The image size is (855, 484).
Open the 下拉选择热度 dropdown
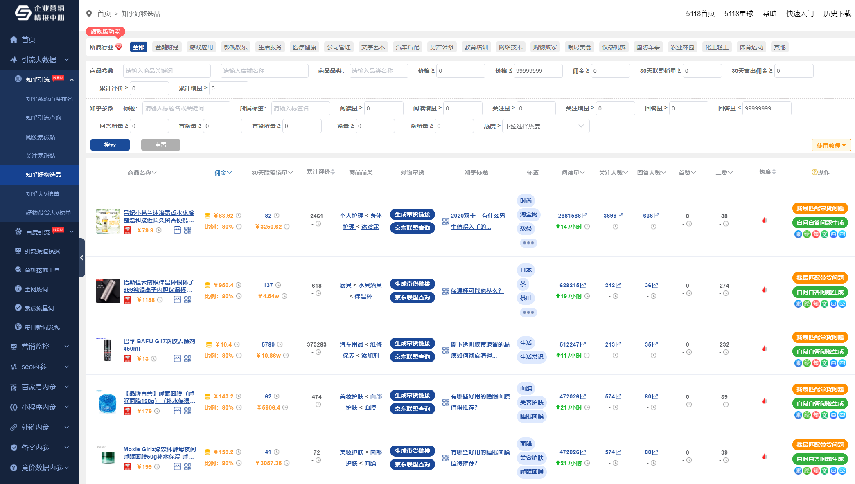pyautogui.click(x=546, y=126)
